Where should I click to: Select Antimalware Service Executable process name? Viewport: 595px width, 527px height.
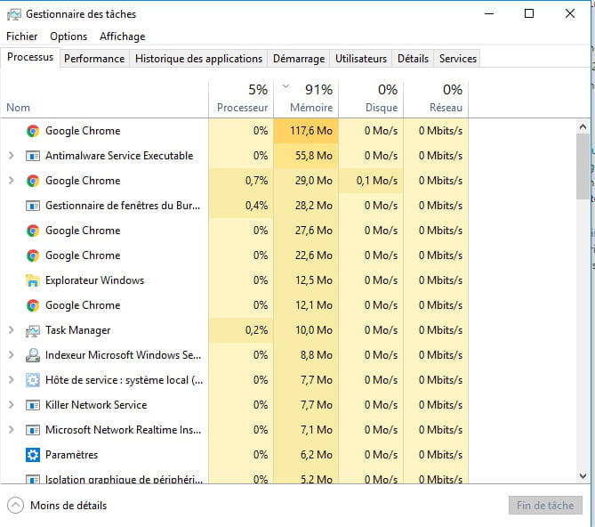click(x=119, y=156)
